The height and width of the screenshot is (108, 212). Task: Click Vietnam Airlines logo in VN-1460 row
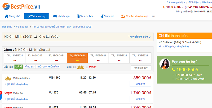(x=8, y=78)
